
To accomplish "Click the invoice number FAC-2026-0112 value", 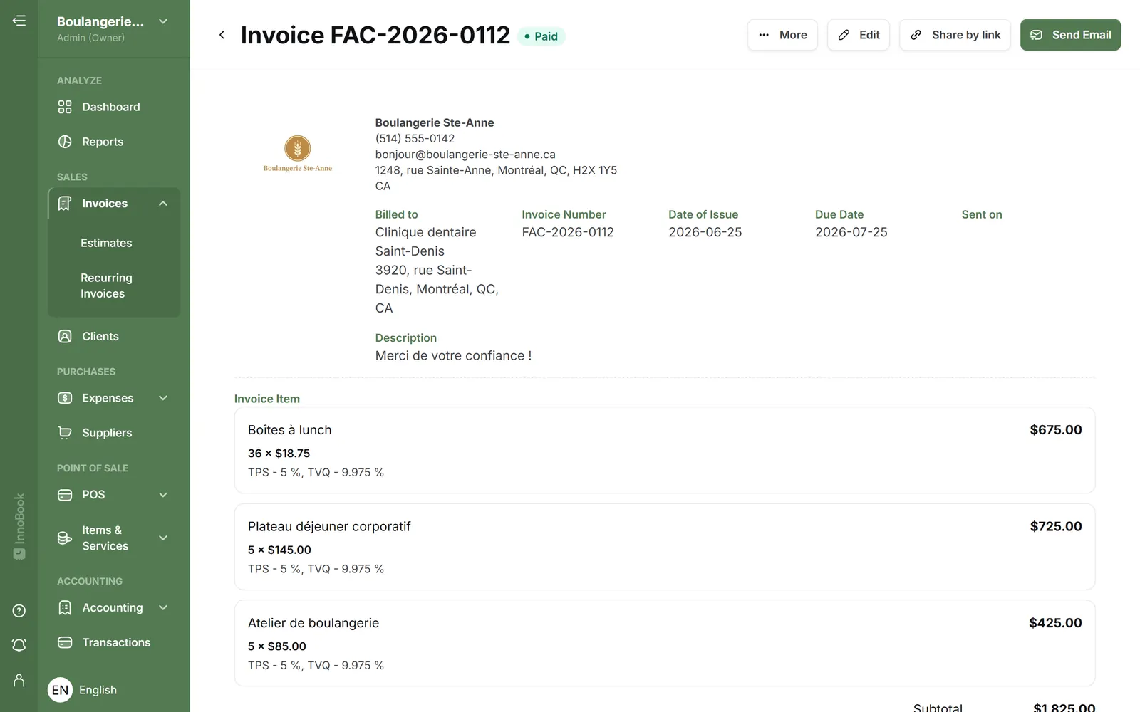I will coord(568,232).
